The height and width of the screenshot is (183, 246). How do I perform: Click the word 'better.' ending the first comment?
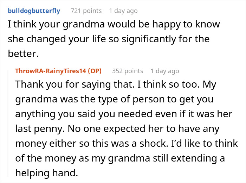pos(23,54)
